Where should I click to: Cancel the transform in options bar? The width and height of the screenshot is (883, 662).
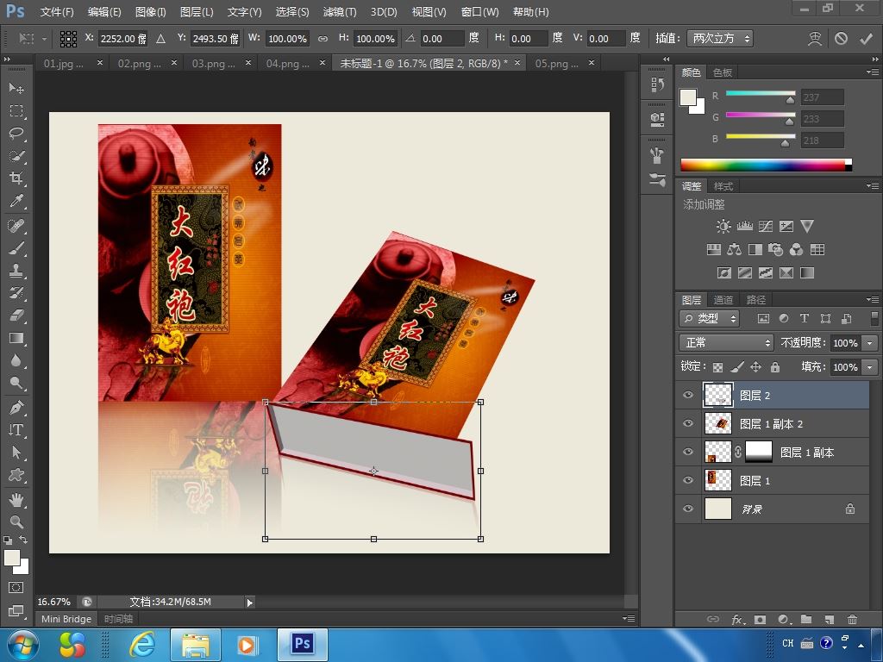coord(841,39)
